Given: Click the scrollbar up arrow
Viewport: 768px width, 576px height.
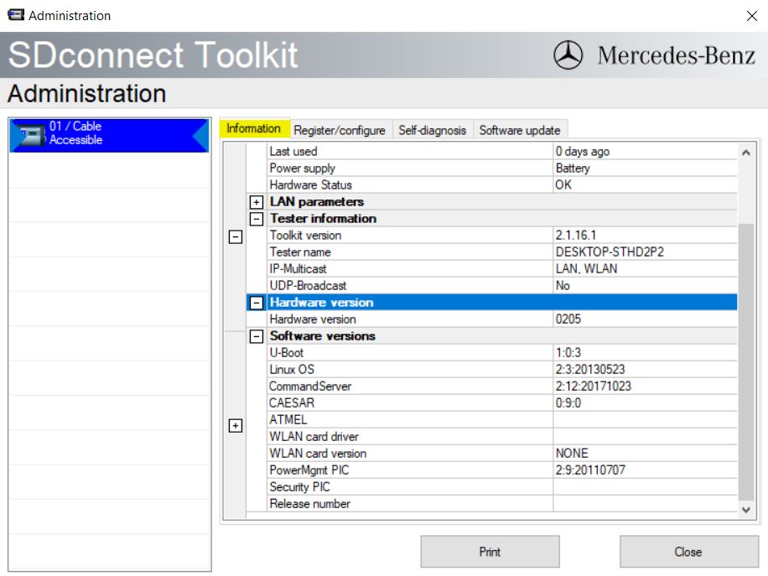Looking at the screenshot, I should point(746,153).
